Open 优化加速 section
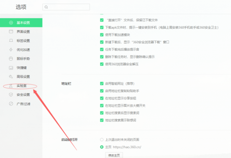This screenshot has width=231, height=158. [x=21, y=50]
